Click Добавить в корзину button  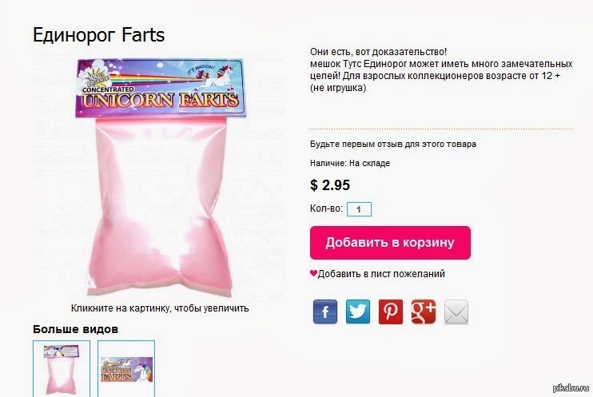tap(390, 243)
